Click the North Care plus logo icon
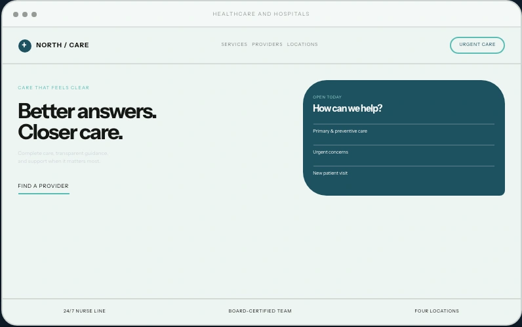Screen dimensions: 522x327 pos(25,46)
